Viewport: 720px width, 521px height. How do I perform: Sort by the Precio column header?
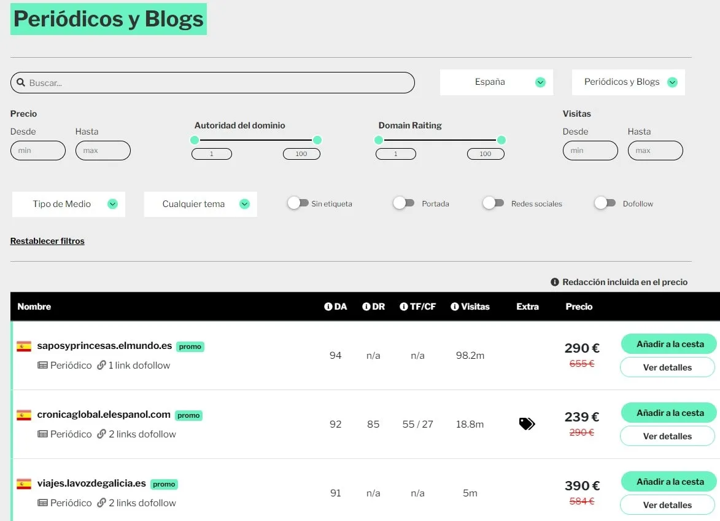579,307
